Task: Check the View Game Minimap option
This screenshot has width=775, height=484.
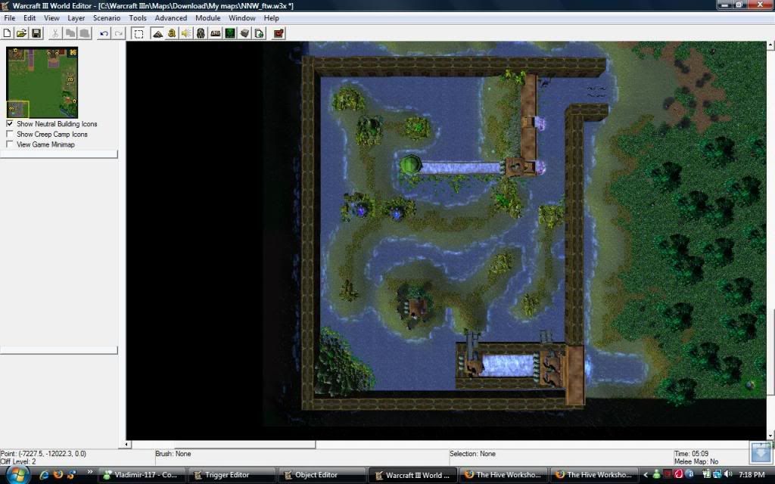Action: (10, 144)
